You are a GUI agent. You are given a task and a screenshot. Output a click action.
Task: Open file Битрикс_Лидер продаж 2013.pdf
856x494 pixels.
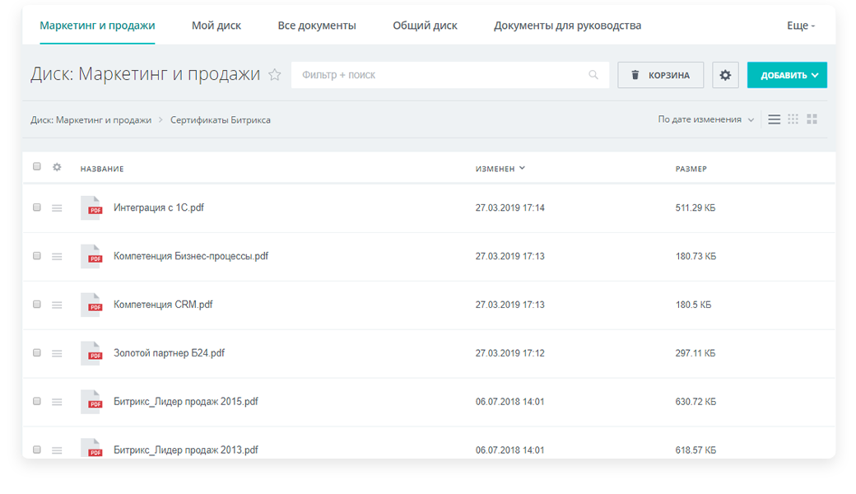[x=186, y=450]
